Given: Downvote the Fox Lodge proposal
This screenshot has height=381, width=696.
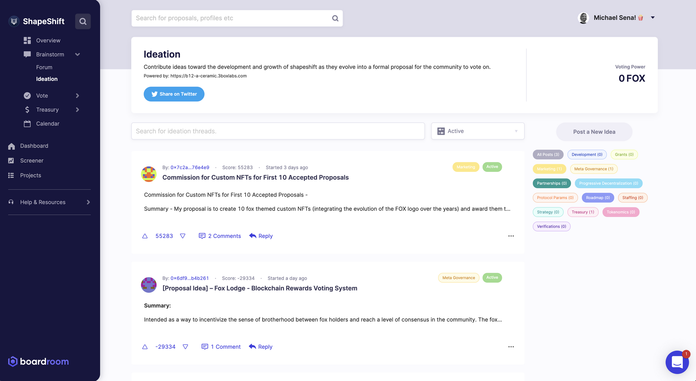Looking at the screenshot, I should 185,347.
